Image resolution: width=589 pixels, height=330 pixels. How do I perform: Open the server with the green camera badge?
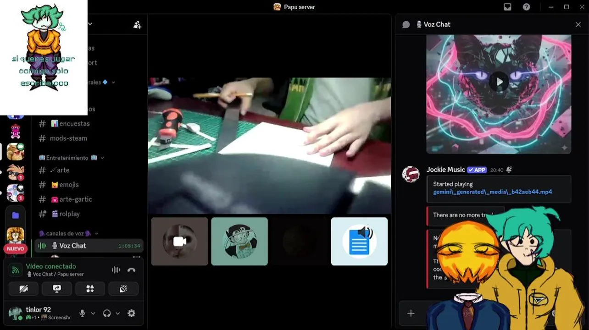click(x=16, y=151)
